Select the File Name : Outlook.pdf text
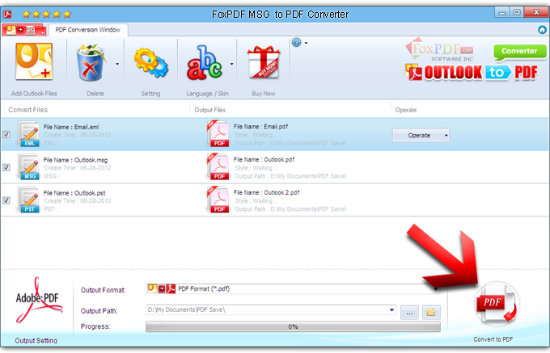This screenshot has height=353, width=550. (264, 159)
